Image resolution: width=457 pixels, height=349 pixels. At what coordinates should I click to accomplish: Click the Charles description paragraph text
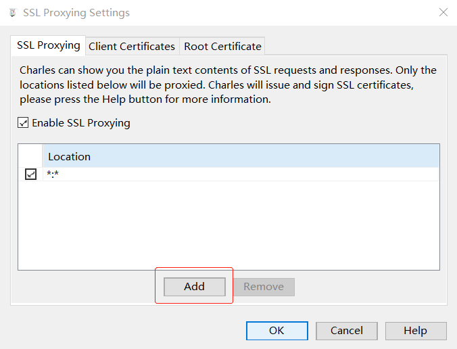pyautogui.click(x=228, y=85)
